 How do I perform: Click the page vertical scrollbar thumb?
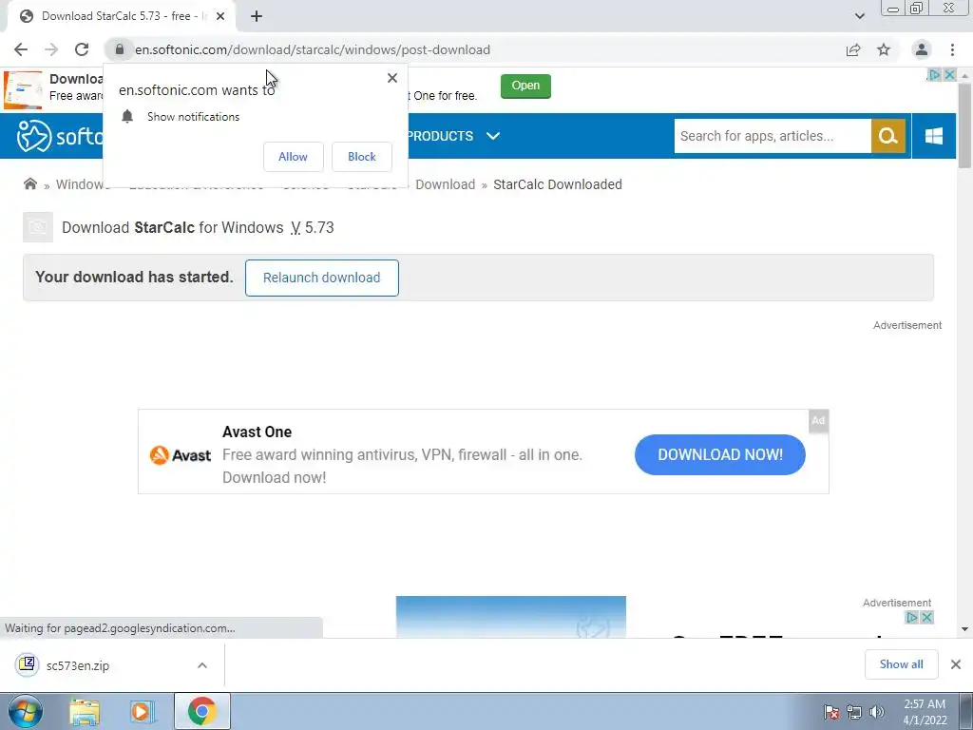click(x=964, y=125)
